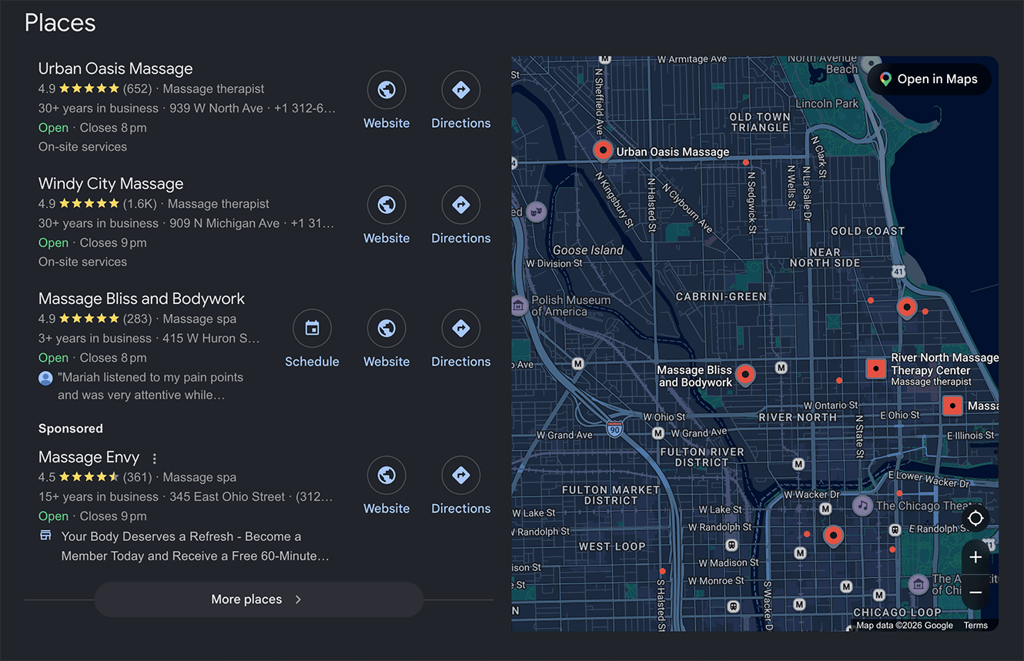
Task: Click Art Institute museum marker icon
Action: (918, 584)
